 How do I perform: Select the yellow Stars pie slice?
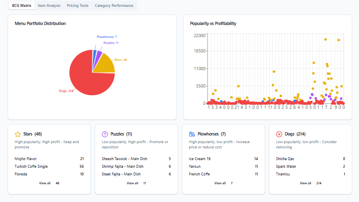(x=106, y=65)
